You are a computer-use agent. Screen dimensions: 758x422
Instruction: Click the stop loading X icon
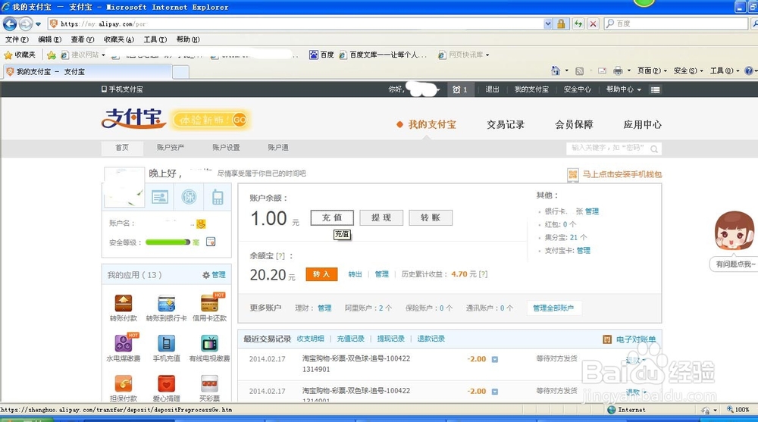pyautogui.click(x=594, y=23)
